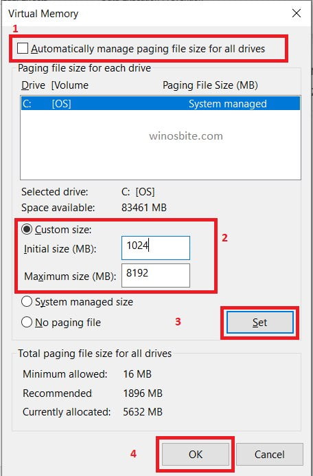Dismiss the dialog with Cancel
Viewport: 313px width, 476px height.
(269, 454)
